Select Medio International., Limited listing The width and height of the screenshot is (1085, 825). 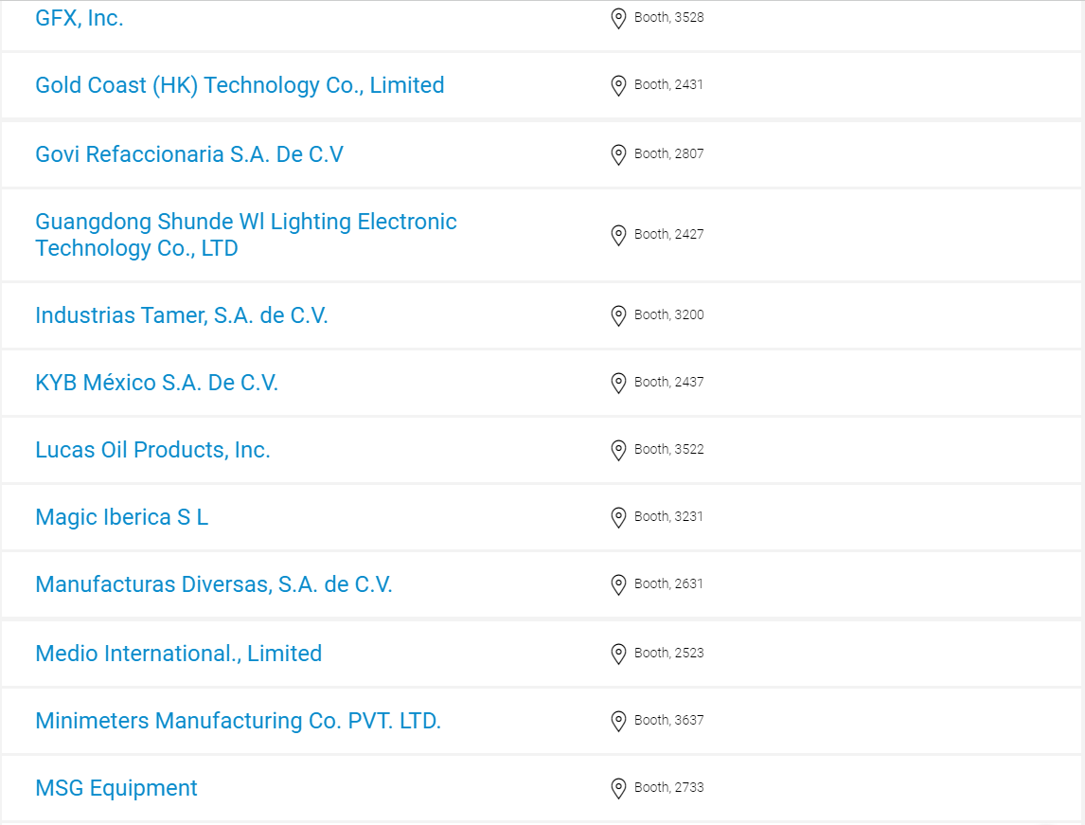(x=179, y=654)
